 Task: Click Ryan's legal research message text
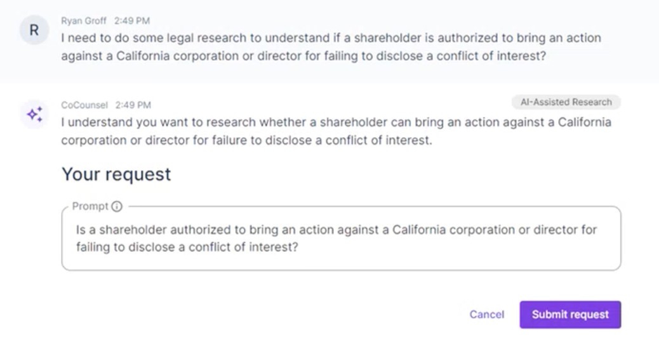[x=331, y=47]
